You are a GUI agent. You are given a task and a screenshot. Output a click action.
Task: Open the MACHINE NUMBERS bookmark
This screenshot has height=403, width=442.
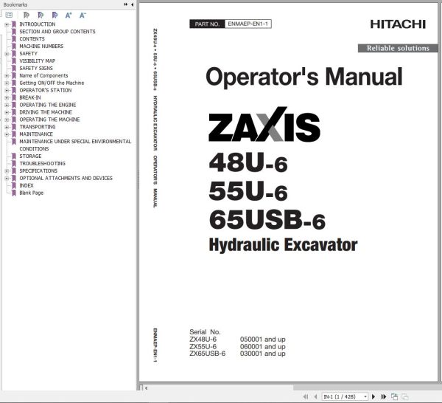click(x=41, y=46)
